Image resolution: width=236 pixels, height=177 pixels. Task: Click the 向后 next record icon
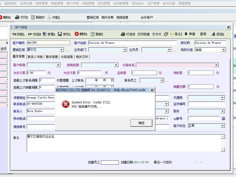pos(30,34)
